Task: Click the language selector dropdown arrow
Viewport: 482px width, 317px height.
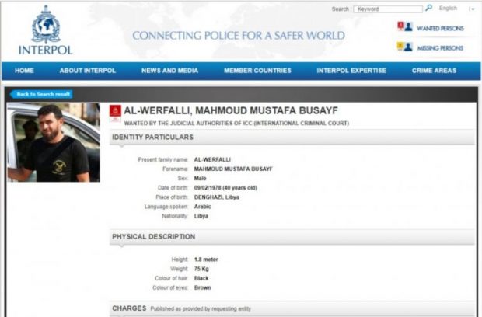Action: (472, 9)
